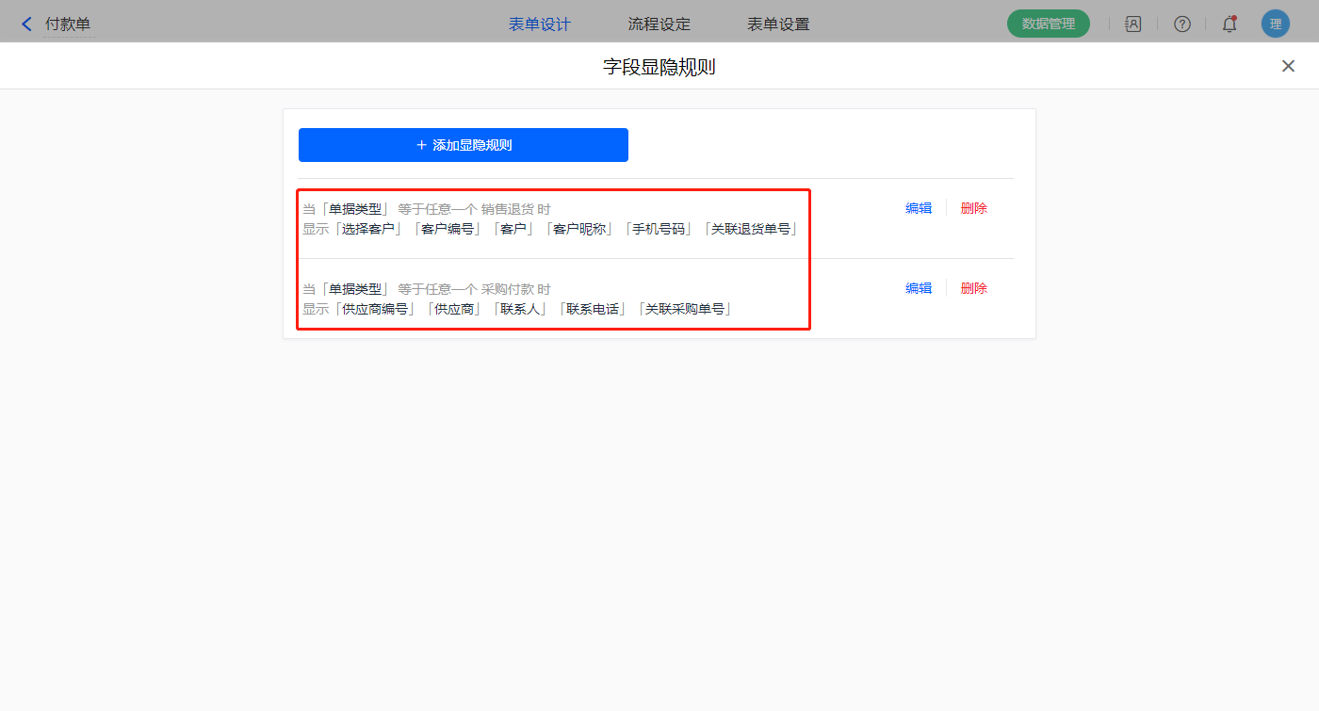The width and height of the screenshot is (1319, 711).
Task: Check the notification bell icon
Action: coord(1229,24)
